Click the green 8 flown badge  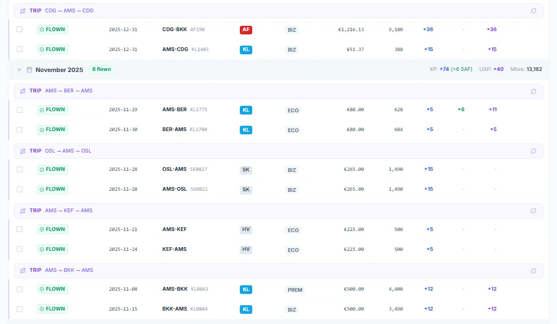[x=101, y=69]
